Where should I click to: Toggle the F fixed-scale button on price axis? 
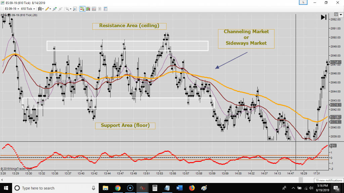[x=336, y=14]
